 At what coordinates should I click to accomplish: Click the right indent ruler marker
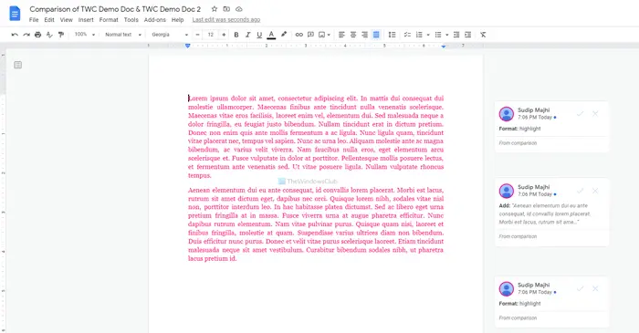tap(444, 46)
